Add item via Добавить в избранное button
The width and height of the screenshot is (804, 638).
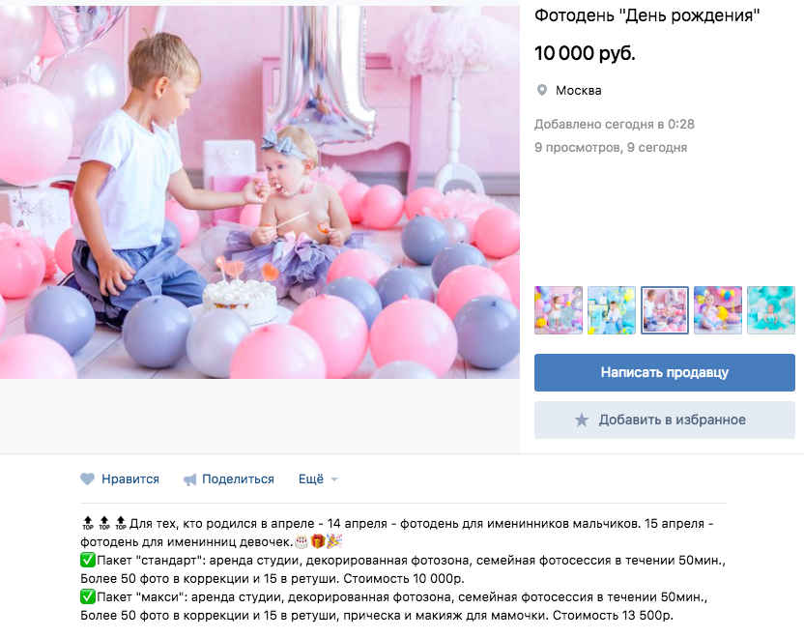click(665, 420)
